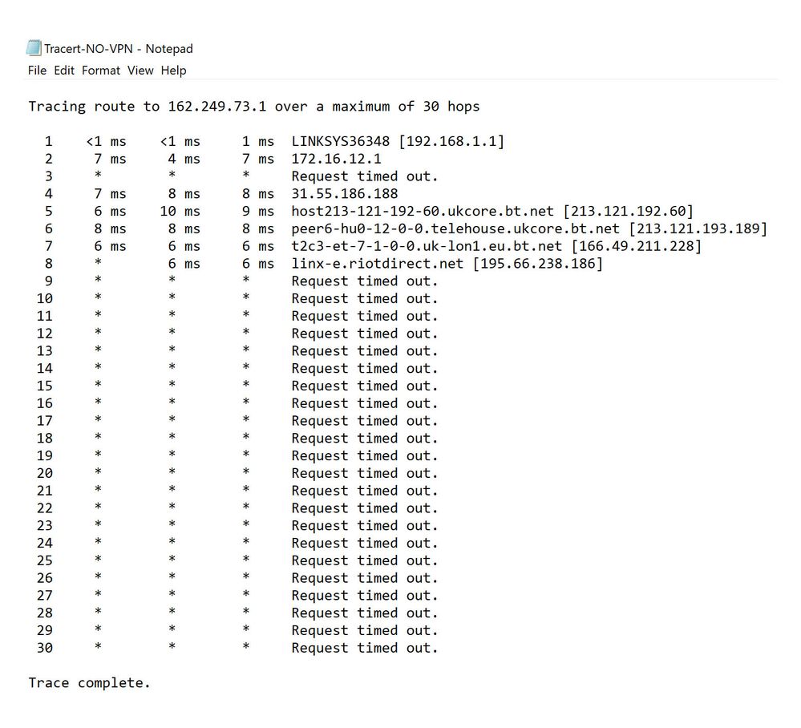801x728 pixels.
Task: Click the [192.168.1.1] router address
Action: click(451, 142)
